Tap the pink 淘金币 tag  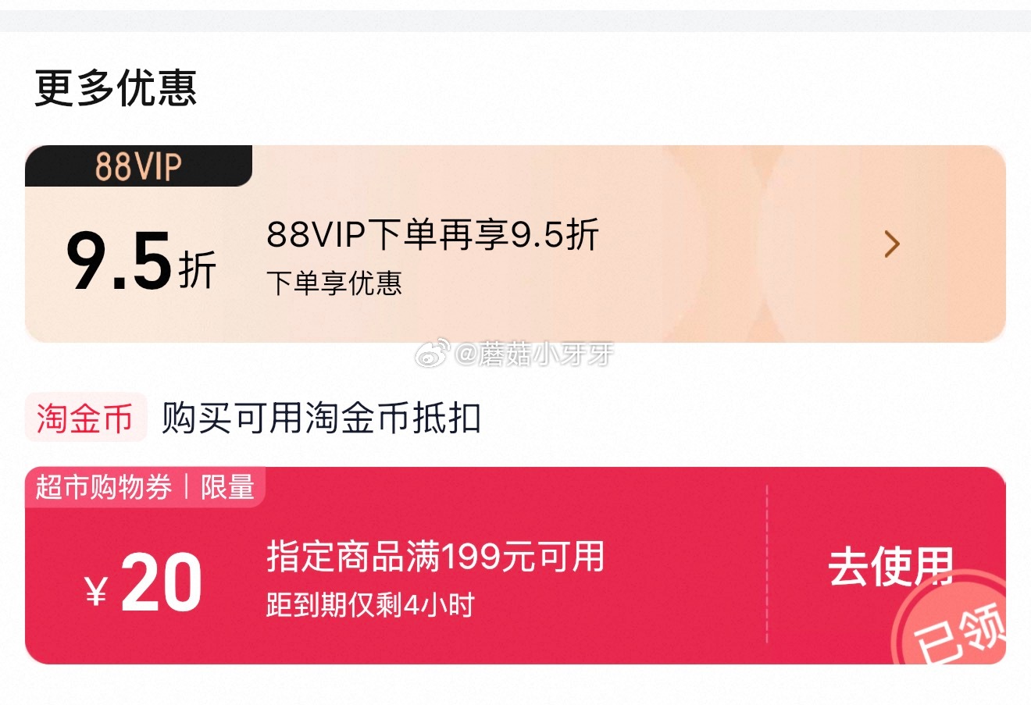[x=86, y=418]
